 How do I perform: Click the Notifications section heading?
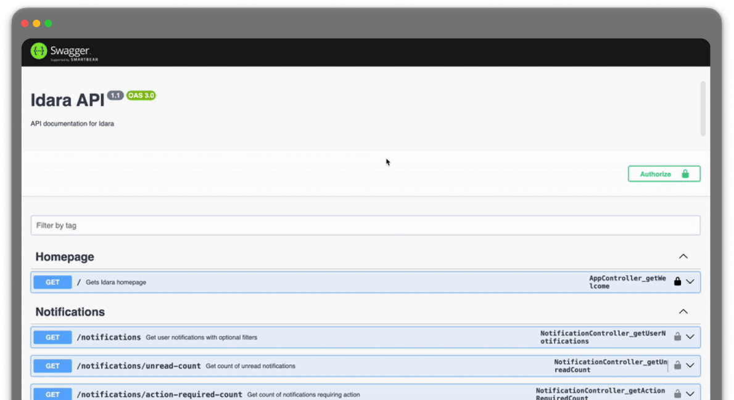coord(70,311)
